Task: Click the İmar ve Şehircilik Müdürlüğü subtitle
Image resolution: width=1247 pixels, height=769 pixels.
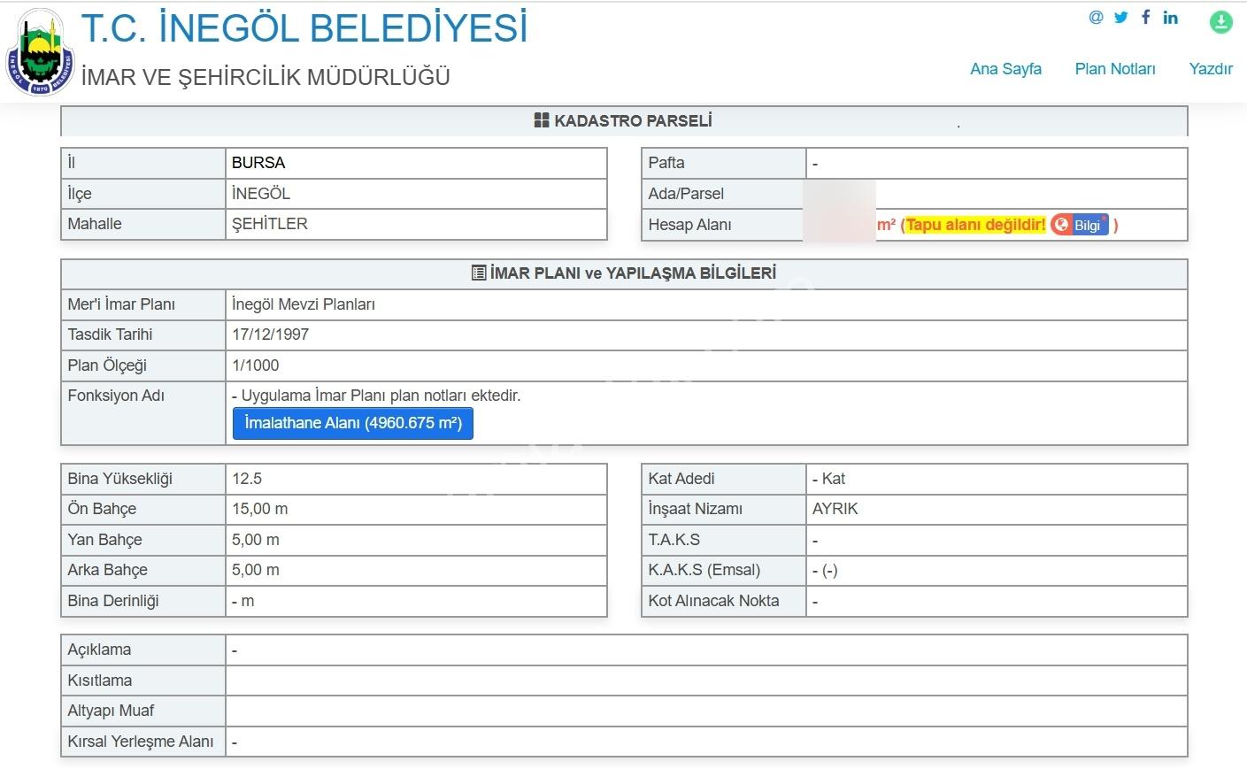Action: click(x=266, y=77)
